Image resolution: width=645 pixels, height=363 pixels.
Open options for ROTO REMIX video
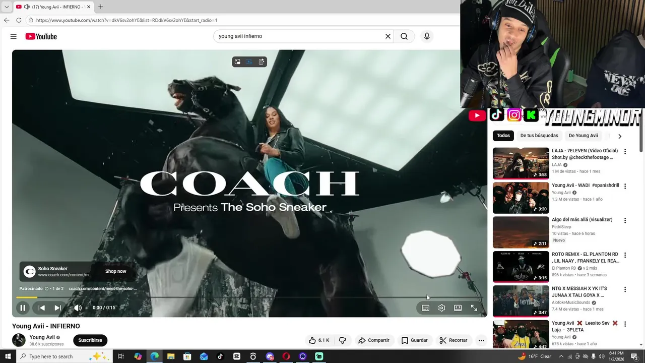click(x=625, y=255)
